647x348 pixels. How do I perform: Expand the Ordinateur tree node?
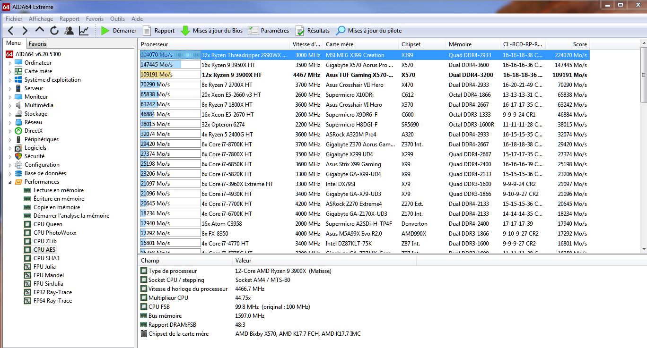point(10,63)
